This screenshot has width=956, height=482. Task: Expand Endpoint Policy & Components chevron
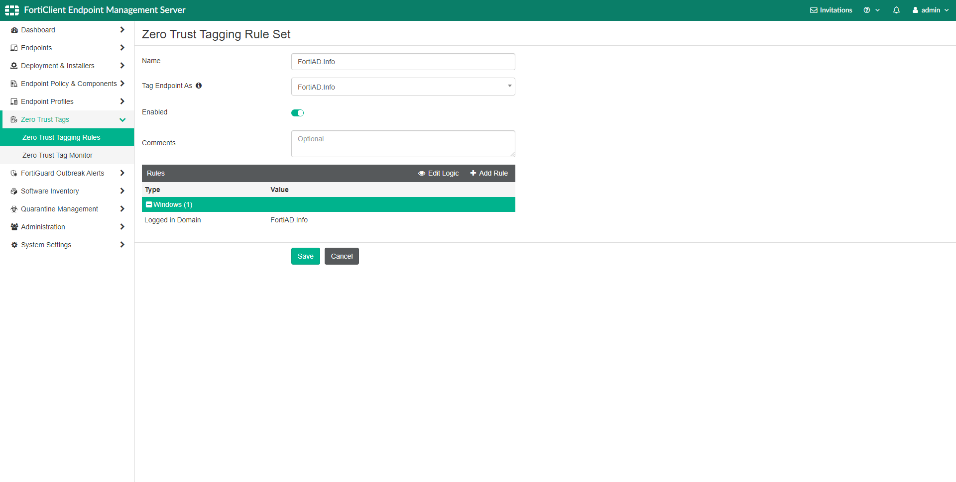pos(122,84)
